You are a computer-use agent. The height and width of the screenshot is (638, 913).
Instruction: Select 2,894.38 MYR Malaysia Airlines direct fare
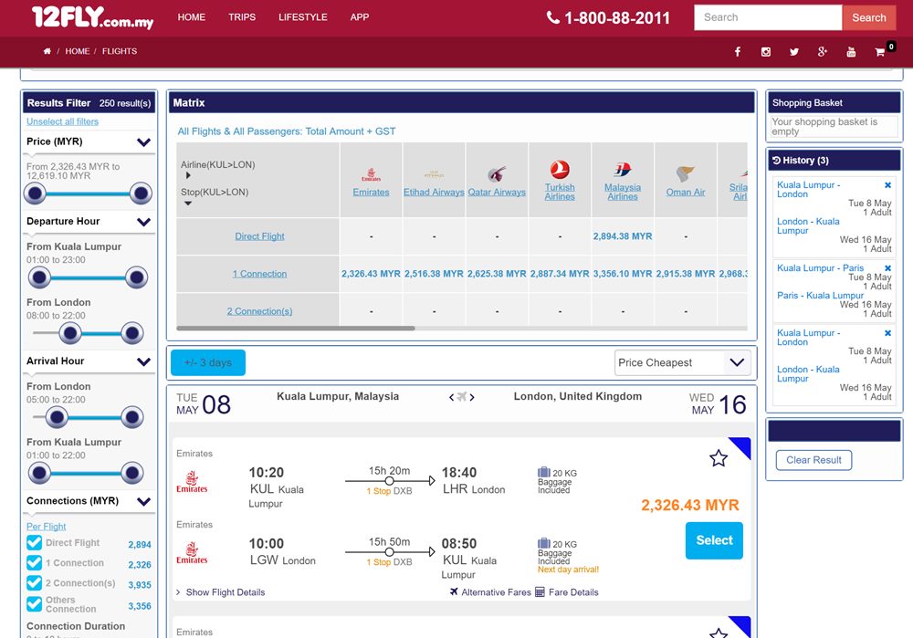(623, 236)
